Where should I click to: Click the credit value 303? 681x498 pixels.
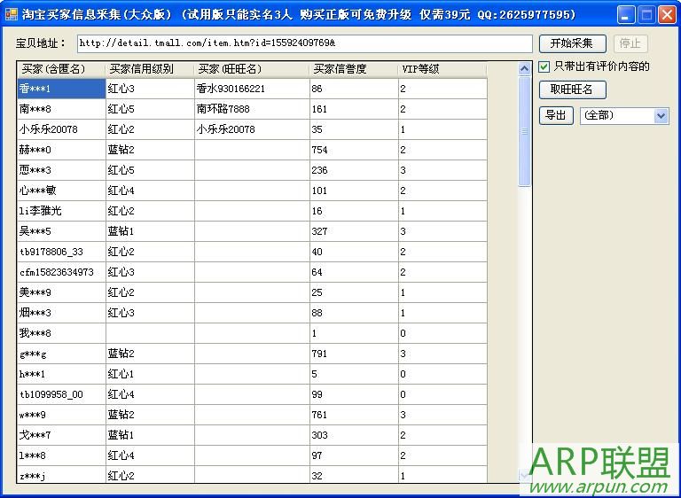(x=354, y=435)
